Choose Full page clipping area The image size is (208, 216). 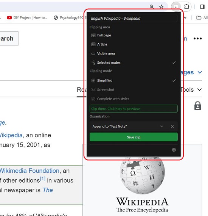tap(133, 35)
